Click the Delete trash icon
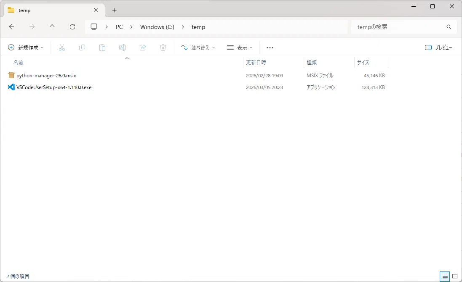Screen dimensions: 462x282 (x=163, y=47)
